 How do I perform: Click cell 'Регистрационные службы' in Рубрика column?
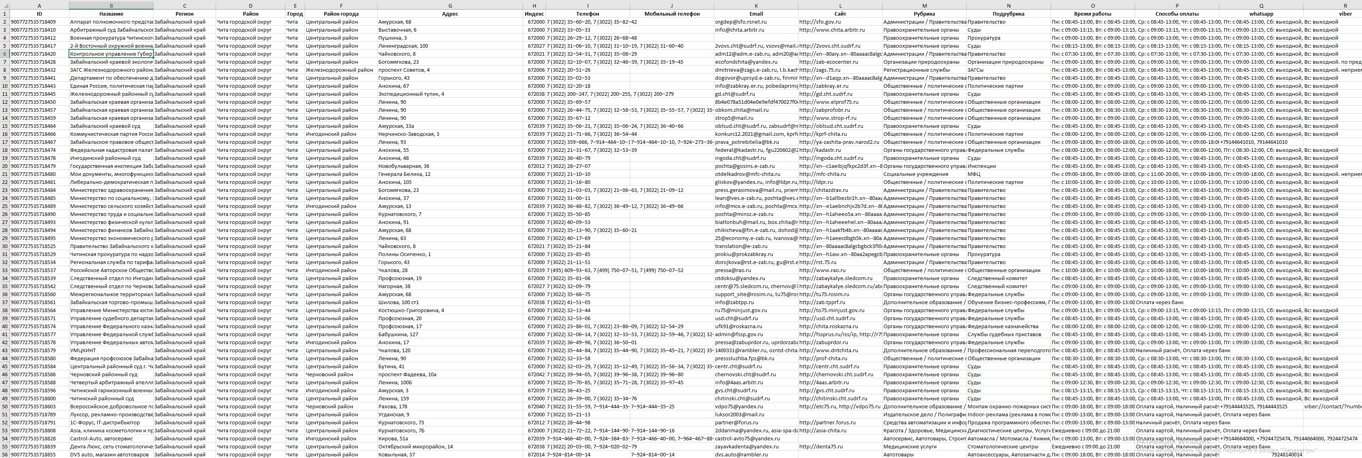pyautogui.click(x=924, y=70)
